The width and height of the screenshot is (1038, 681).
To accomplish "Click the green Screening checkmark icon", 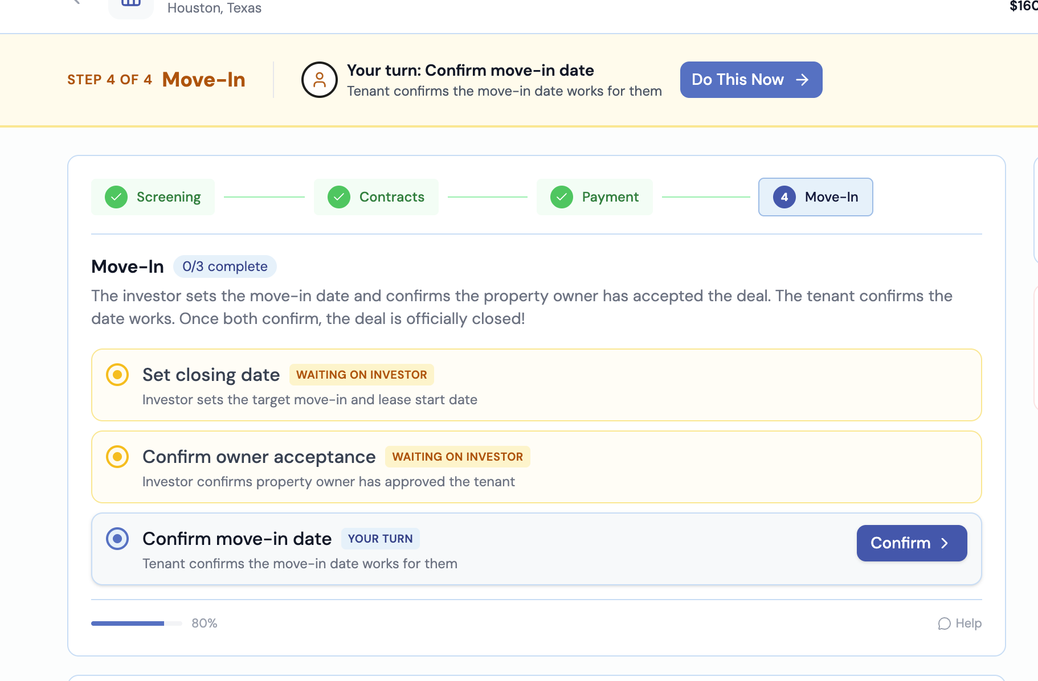I will 116,197.
